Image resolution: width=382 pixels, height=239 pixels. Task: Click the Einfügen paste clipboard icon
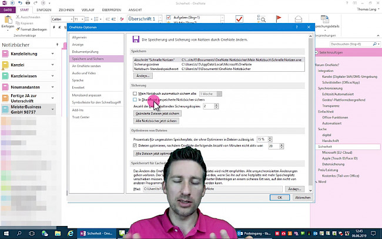point(8,20)
